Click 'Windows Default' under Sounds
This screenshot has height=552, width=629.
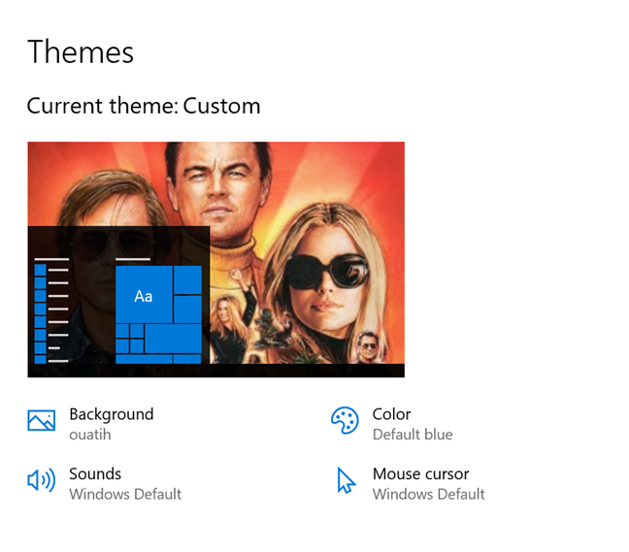[x=125, y=494]
